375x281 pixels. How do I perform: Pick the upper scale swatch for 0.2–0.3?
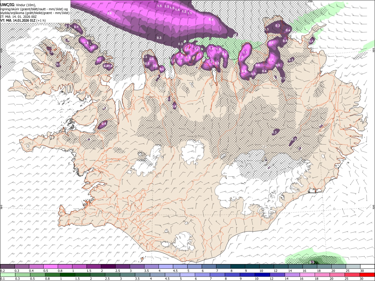(x=7, y=266)
